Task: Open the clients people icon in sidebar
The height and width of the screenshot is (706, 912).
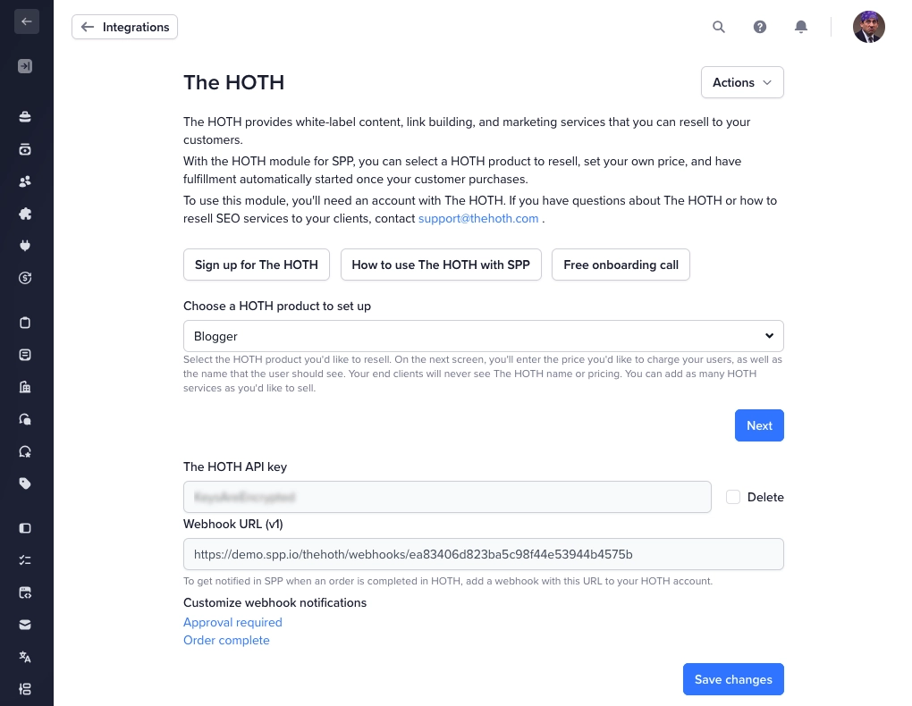Action: point(25,181)
